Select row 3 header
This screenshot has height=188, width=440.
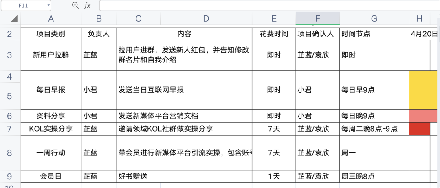pyautogui.click(x=10, y=55)
